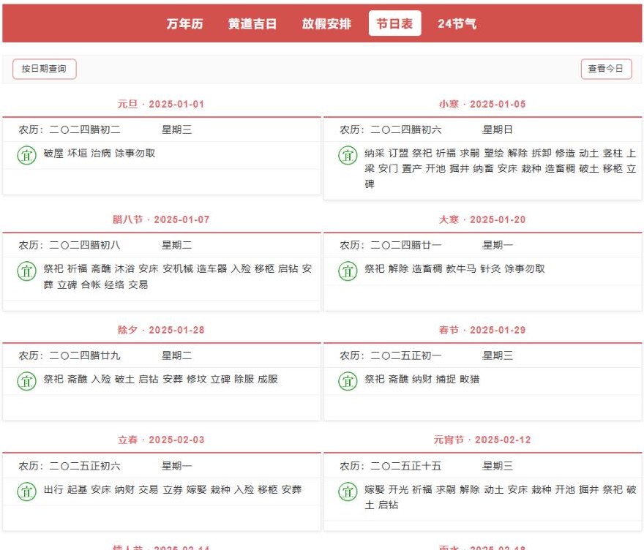Open the 元旦 · 2025-01-01 heading link
This screenshot has width=644, height=550.
point(161,104)
